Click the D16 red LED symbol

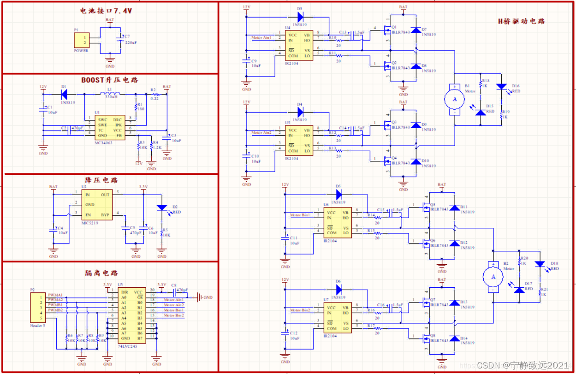502,86
